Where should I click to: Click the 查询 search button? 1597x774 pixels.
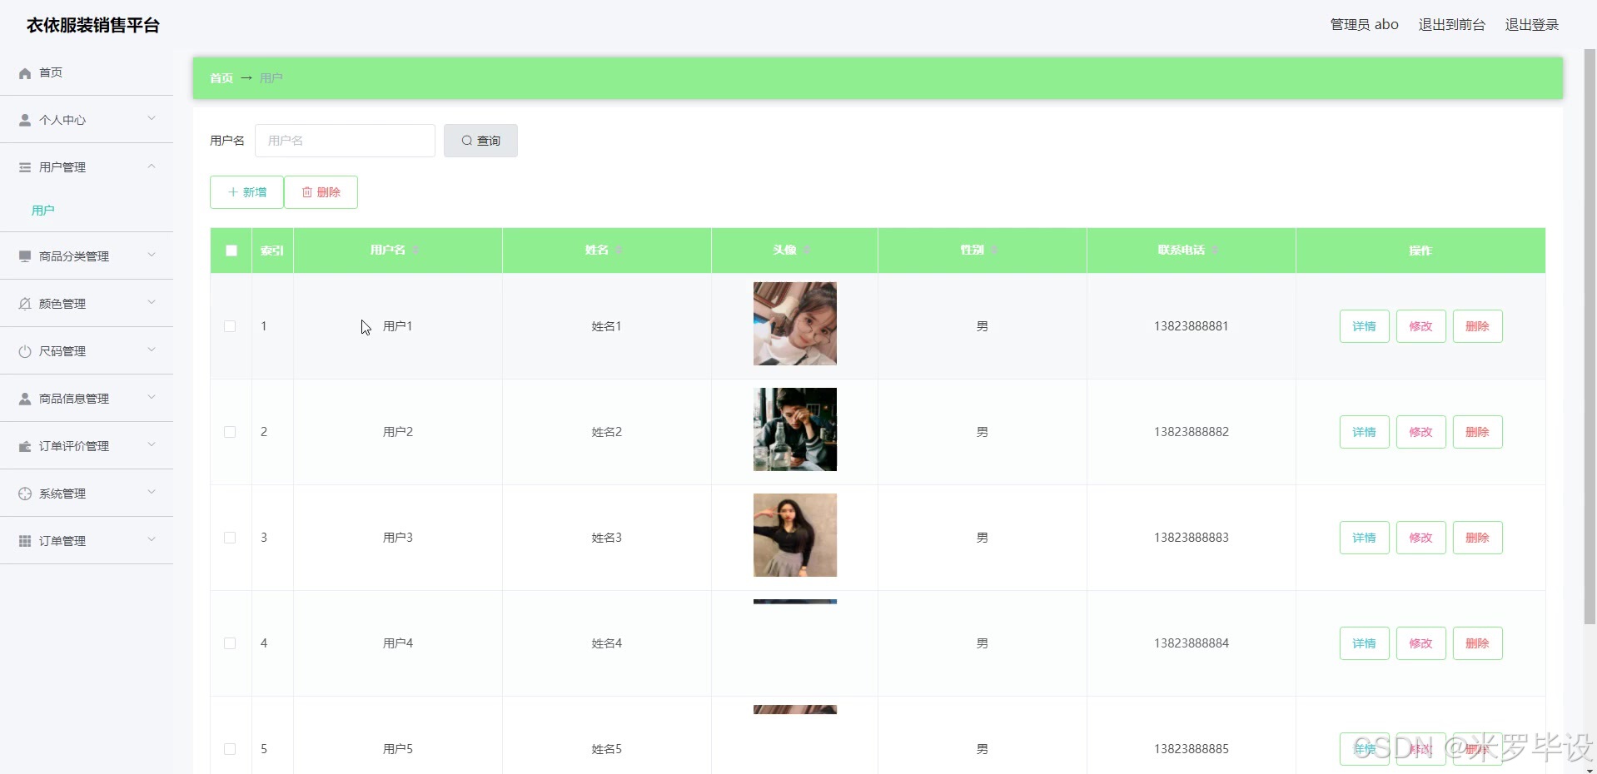tap(480, 141)
